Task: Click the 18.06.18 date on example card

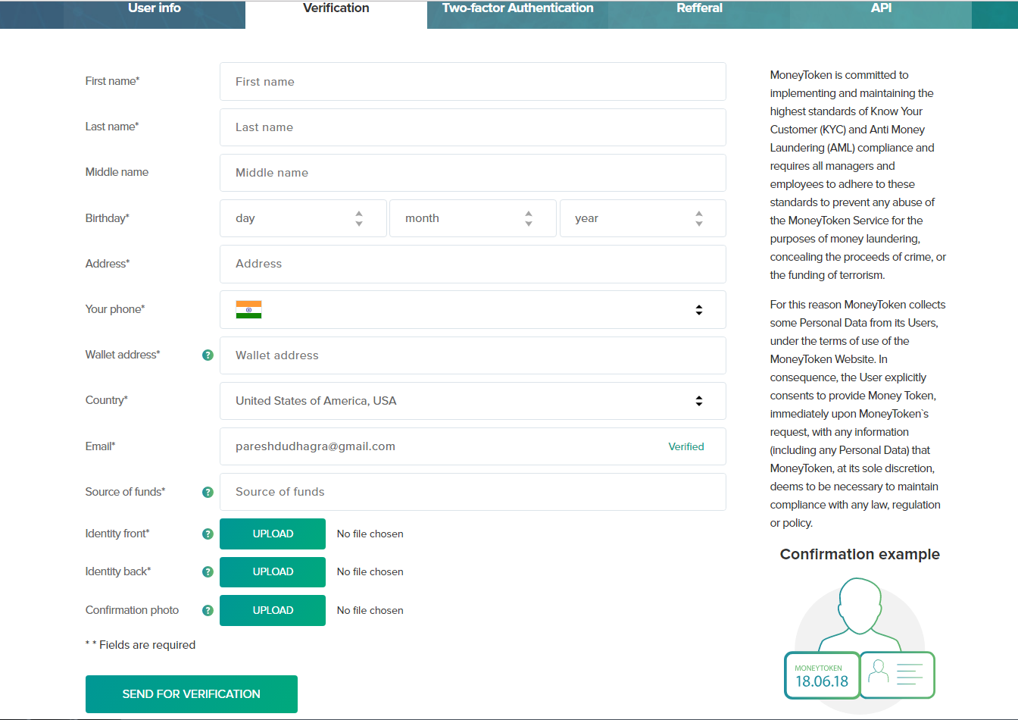Action: tap(822, 681)
